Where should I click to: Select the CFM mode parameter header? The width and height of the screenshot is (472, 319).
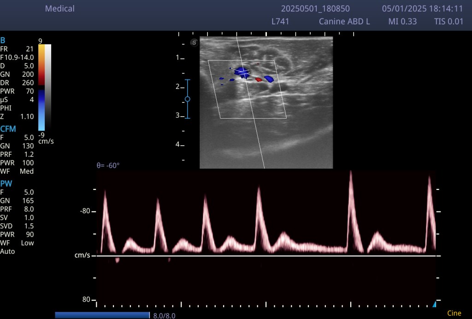pos(8,129)
